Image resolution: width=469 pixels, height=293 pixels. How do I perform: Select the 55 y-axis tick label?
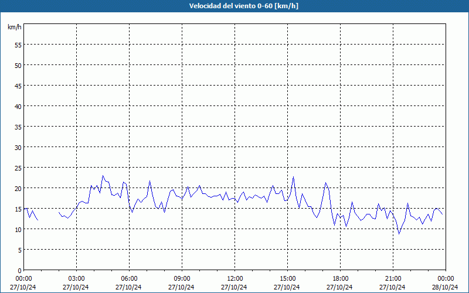(x=18, y=45)
